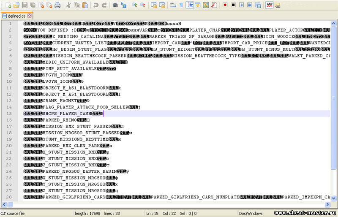Open Find with the binoculars icon

click(x=115, y=5)
